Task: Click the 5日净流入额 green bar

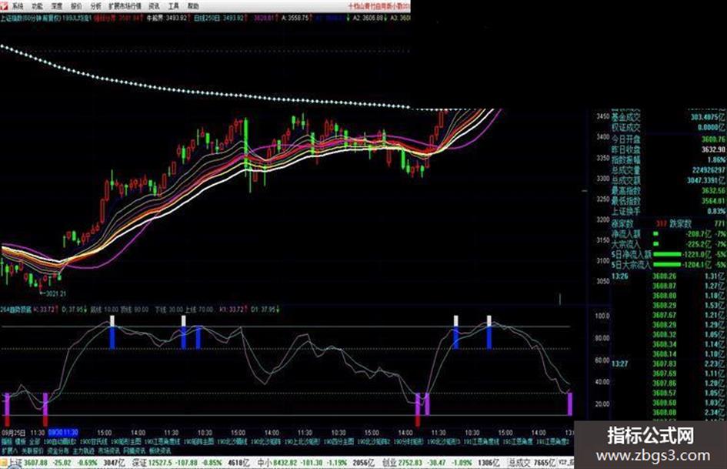Action: (667, 254)
